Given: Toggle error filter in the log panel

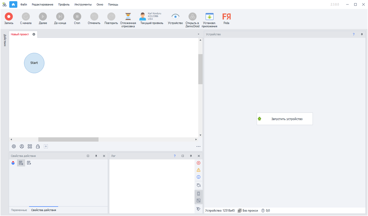Looking at the screenshot, I should [198, 163].
